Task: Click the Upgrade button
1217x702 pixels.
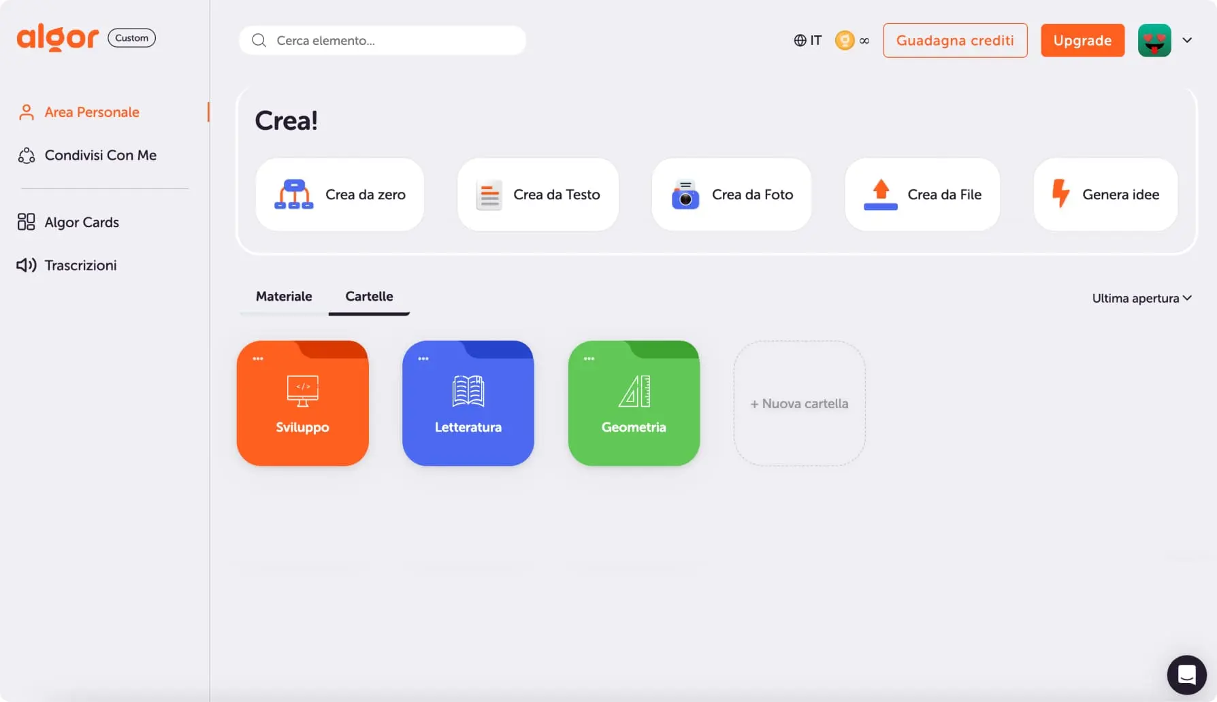Action: (1082, 40)
